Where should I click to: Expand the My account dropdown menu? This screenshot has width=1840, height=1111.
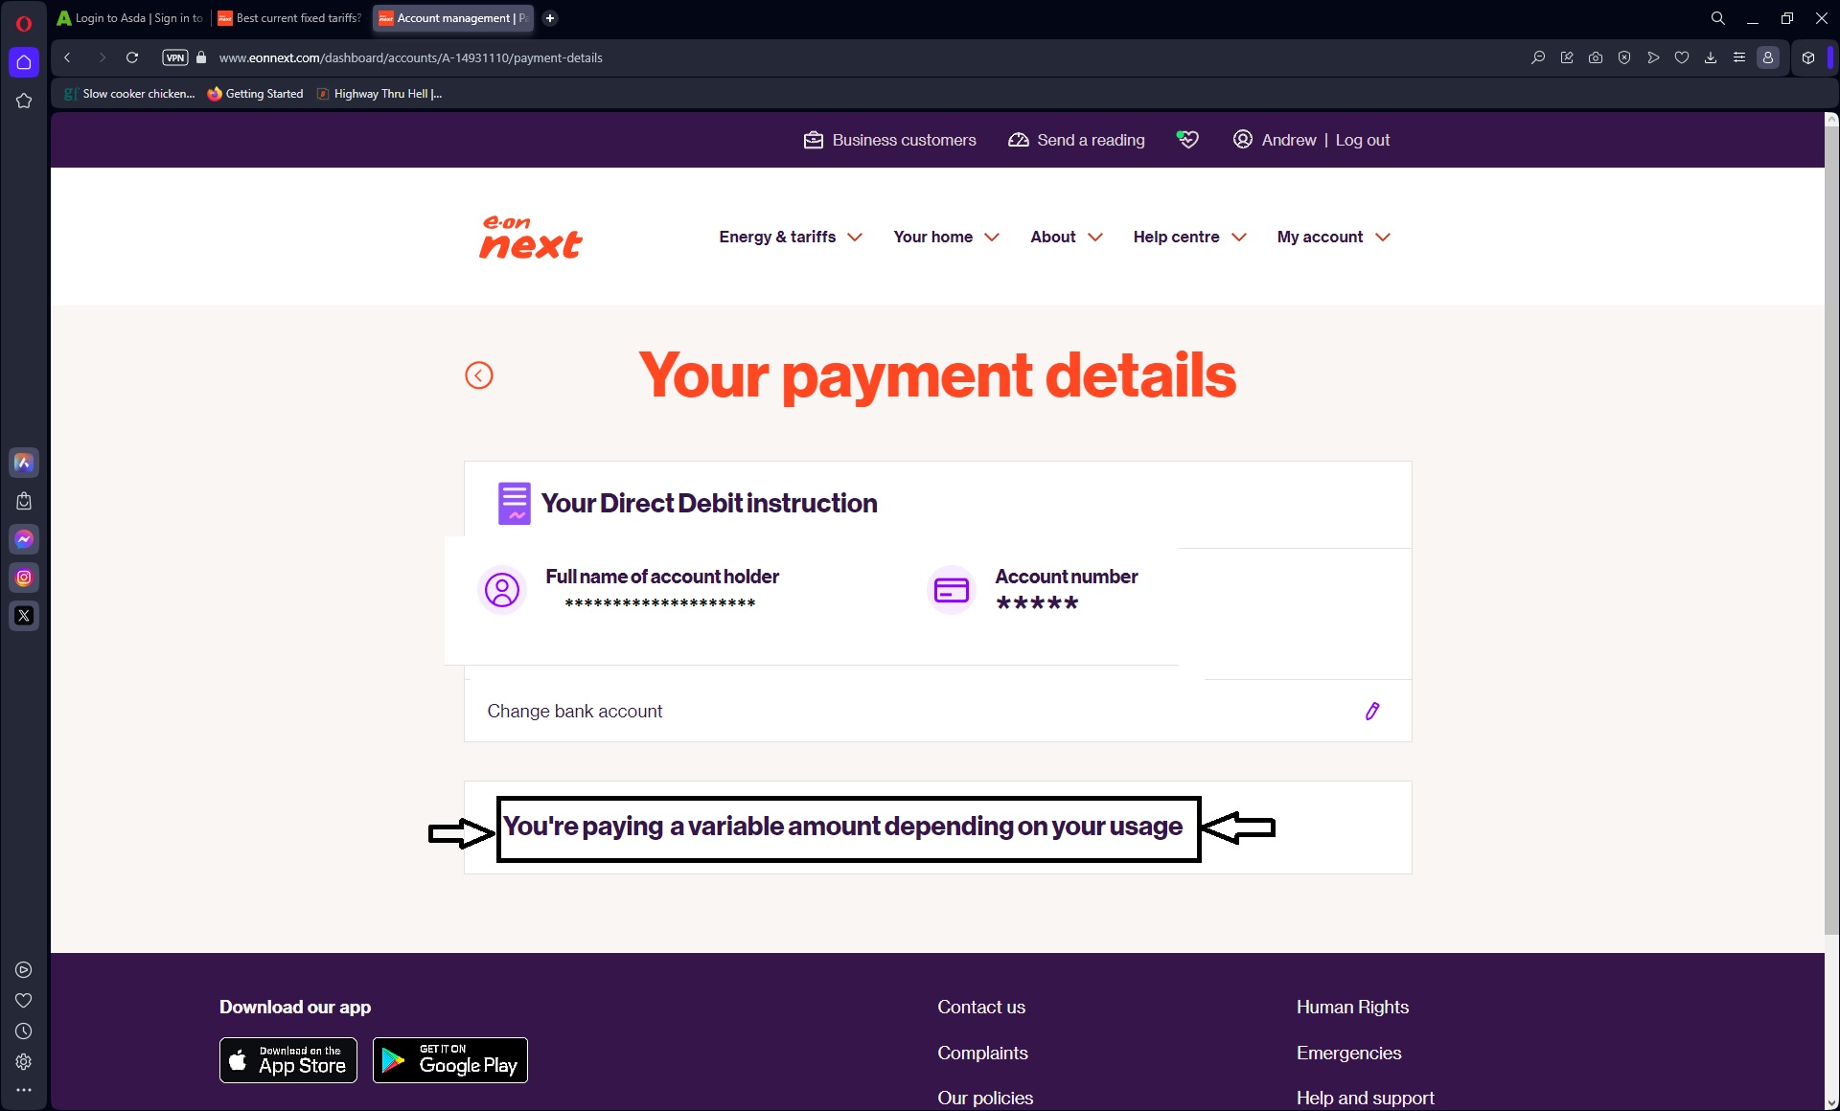[x=1333, y=237]
